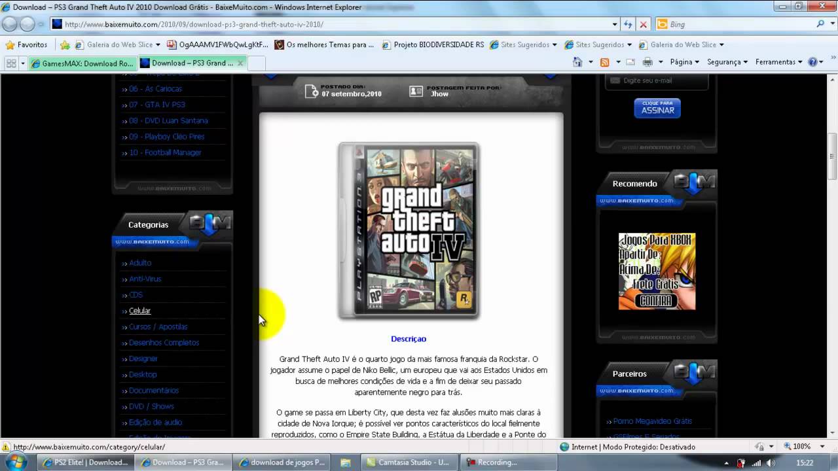
Task: Open 10 - Football Manager link
Action: (x=165, y=152)
